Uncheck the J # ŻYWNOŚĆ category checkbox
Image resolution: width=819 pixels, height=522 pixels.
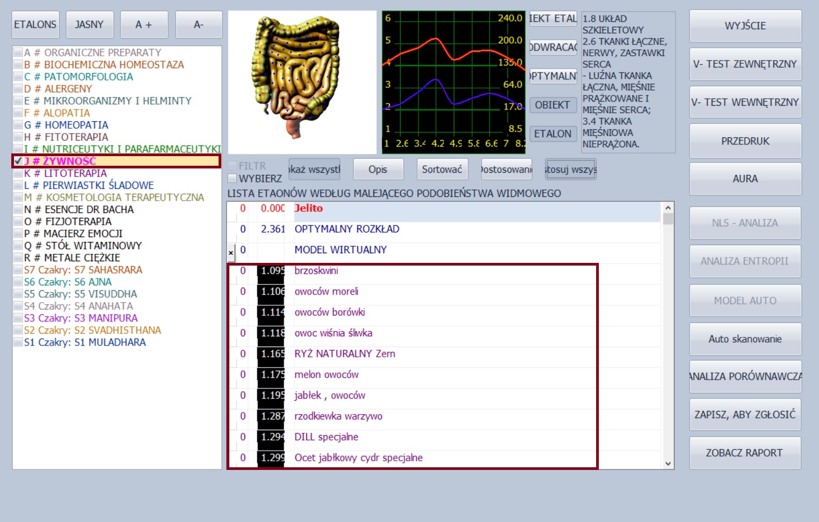click(x=18, y=161)
